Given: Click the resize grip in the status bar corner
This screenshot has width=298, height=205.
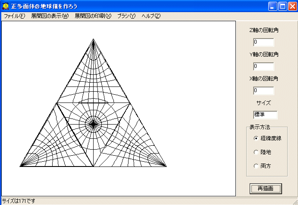Looking at the screenshot, I should pos(295,202).
